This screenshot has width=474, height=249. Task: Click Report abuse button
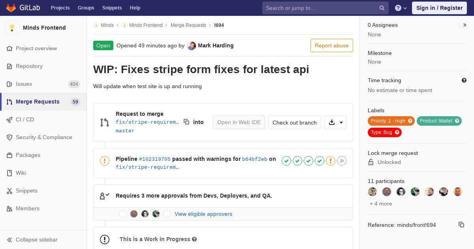coord(332,45)
